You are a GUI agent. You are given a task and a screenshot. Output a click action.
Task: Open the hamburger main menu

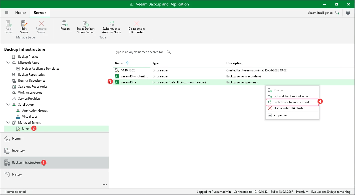pos(7,13)
